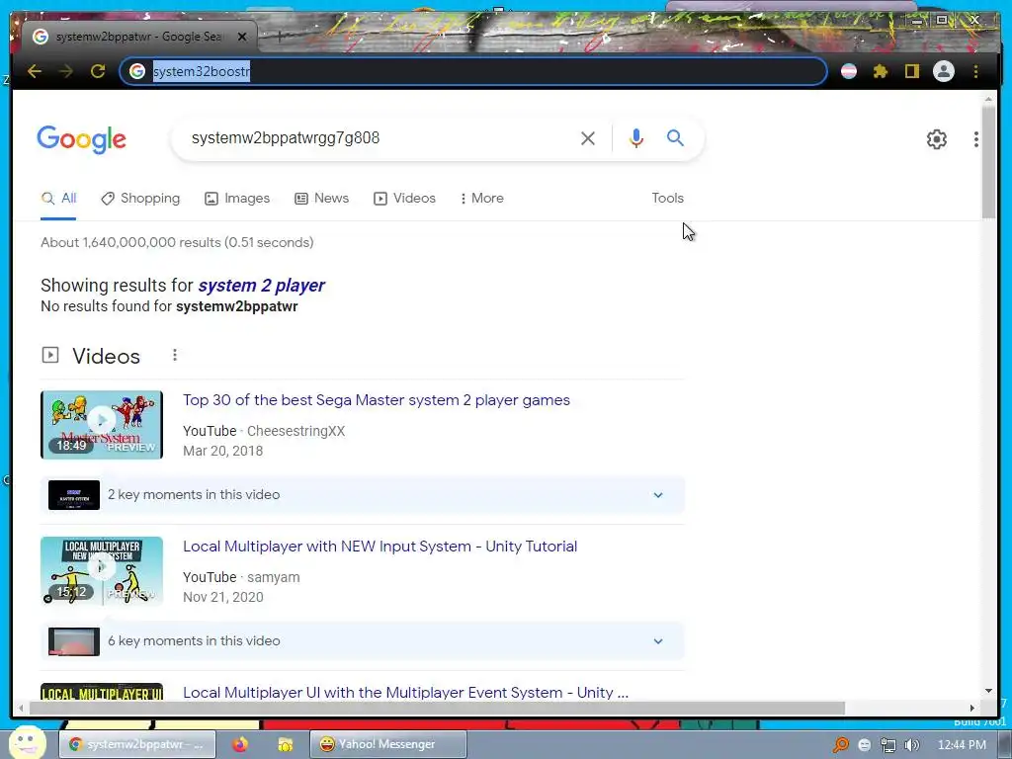The image size is (1012, 759).
Task: Clear the Google search box with X
Action: (587, 138)
